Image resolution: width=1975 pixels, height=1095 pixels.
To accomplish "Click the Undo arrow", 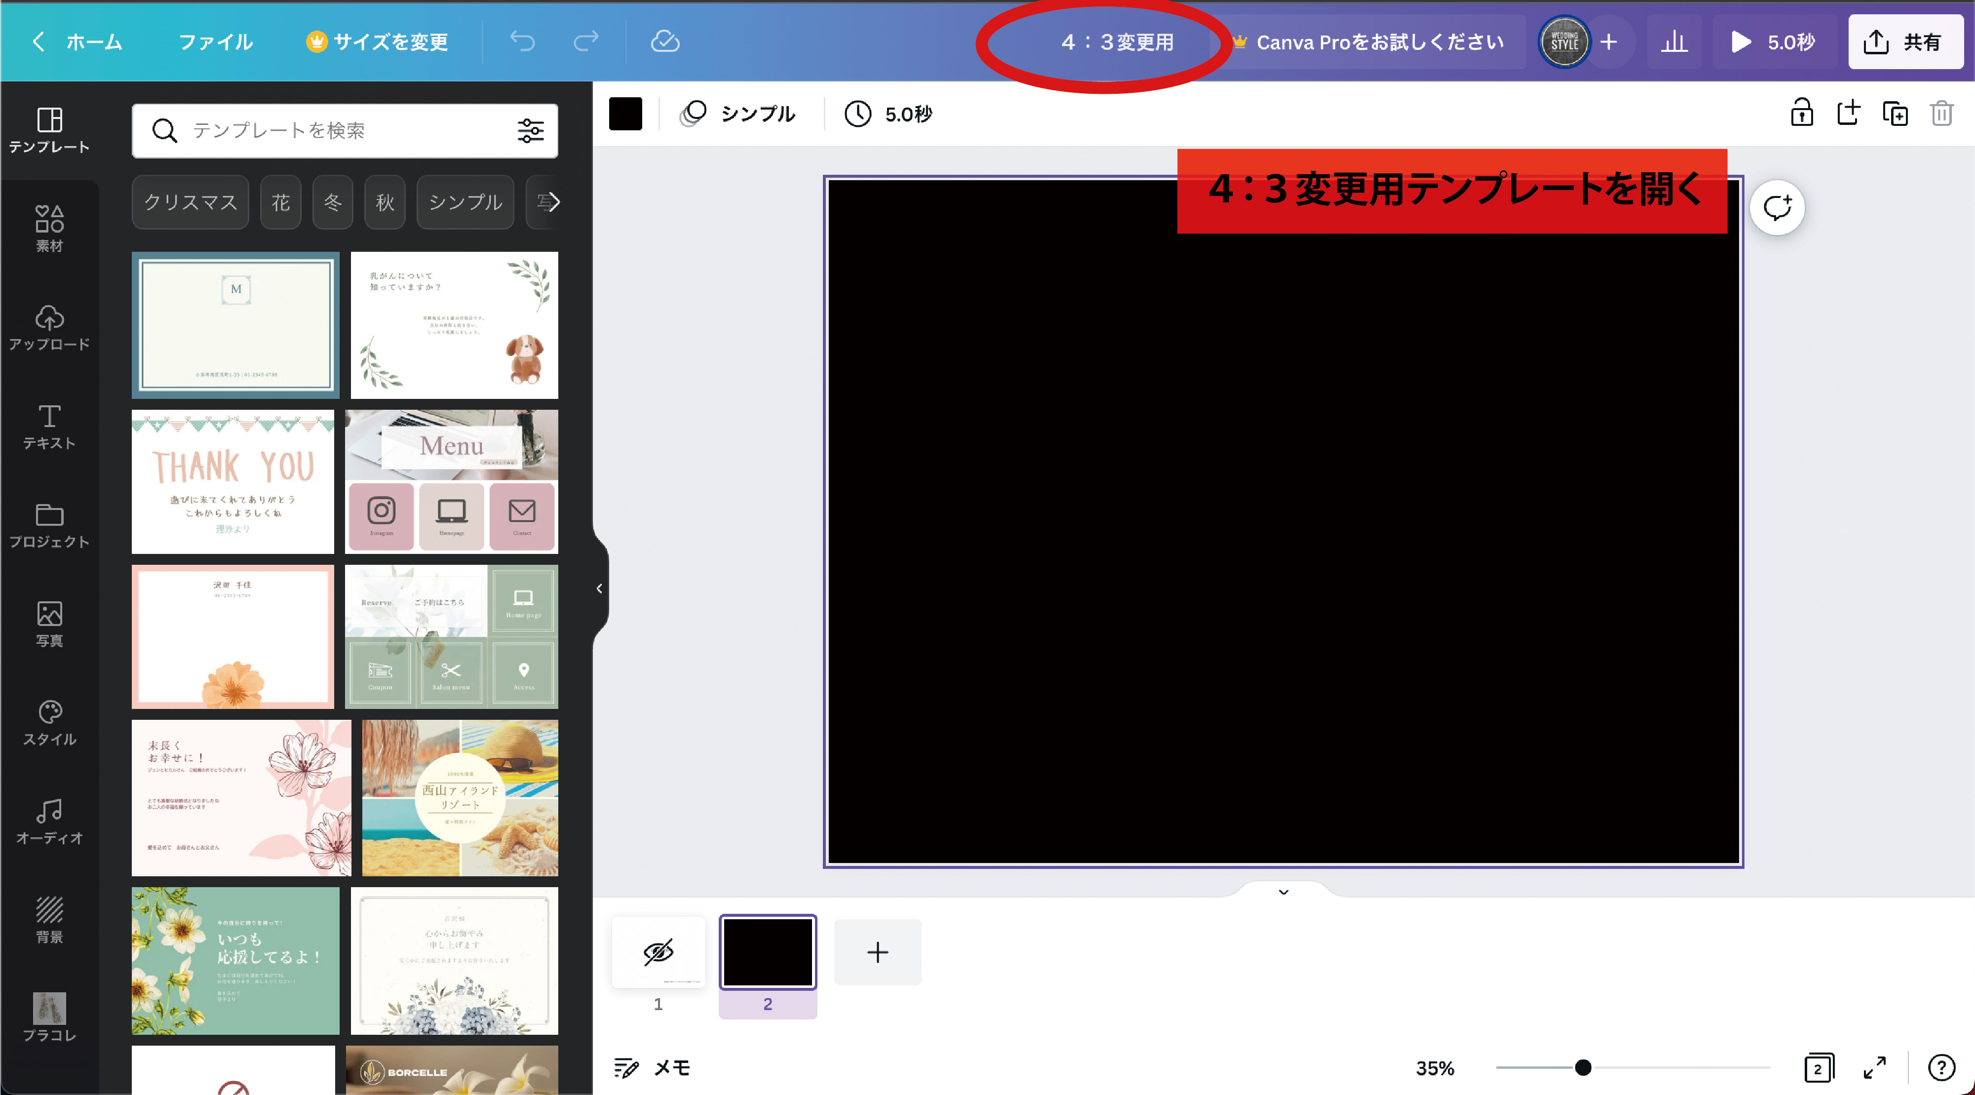I will point(524,42).
